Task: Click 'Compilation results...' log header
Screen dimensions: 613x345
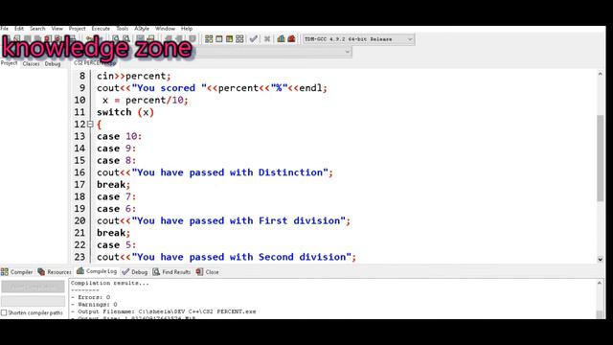Action: [x=110, y=283]
